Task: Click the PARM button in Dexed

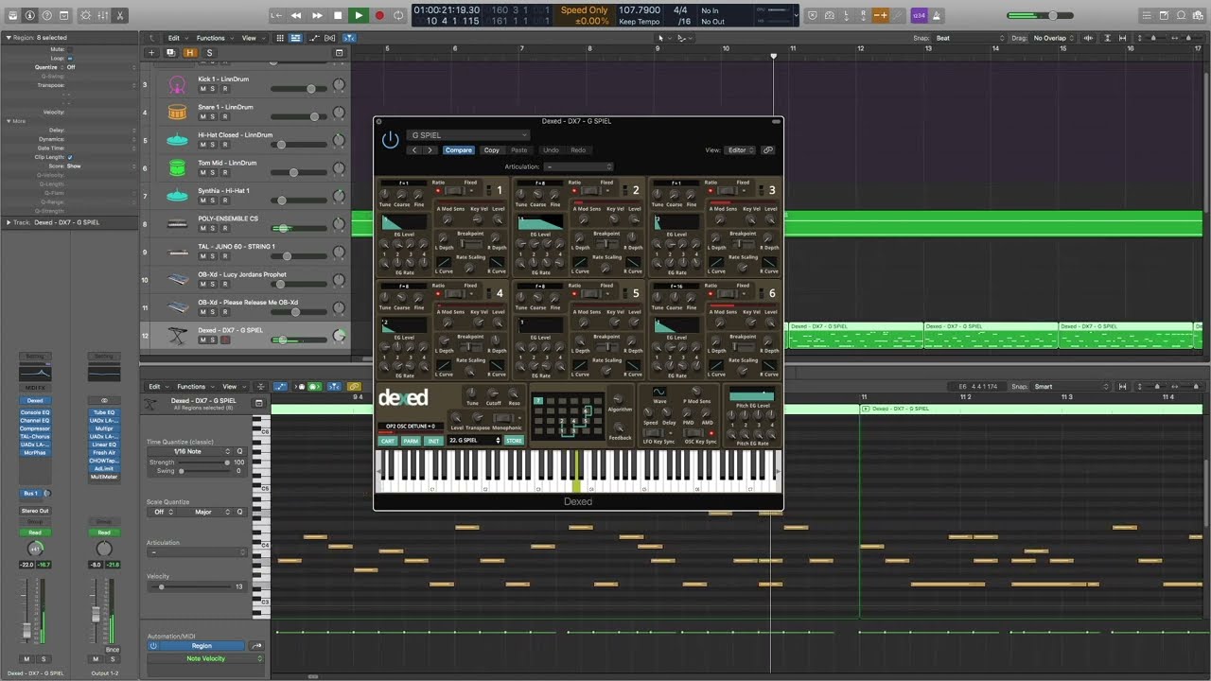Action: (411, 441)
